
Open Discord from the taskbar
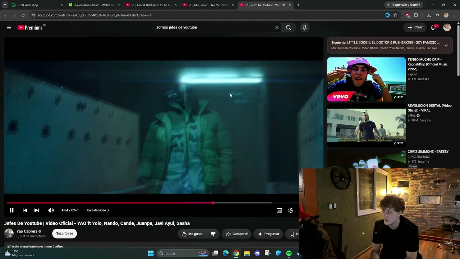pos(257,253)
